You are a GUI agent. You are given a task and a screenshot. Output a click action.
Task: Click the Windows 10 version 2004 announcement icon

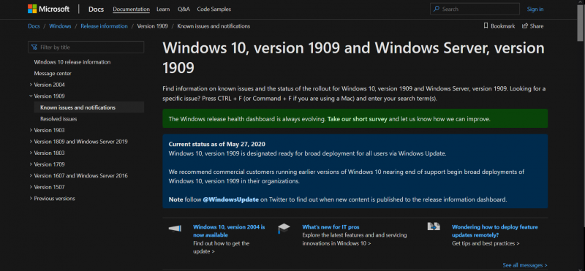click(x=175, y=228)
